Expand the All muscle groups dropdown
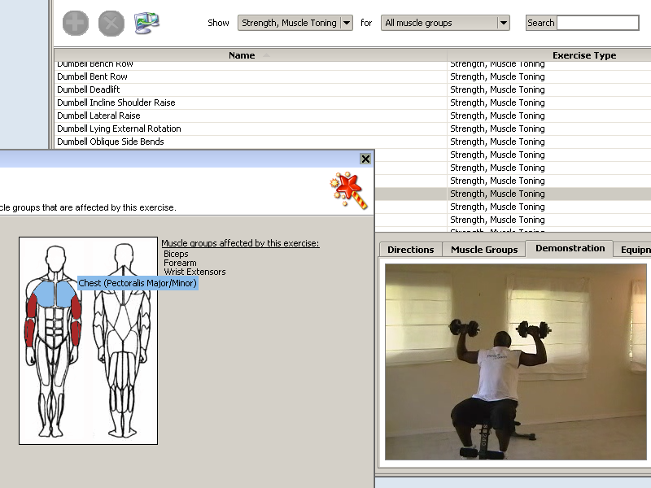This screenshot has height=488, width=651. coord(445,23)
